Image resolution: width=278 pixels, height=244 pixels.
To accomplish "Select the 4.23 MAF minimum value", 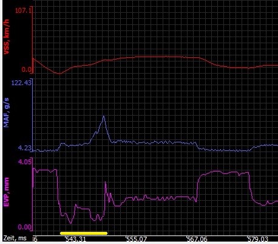I will coord(25,148).
